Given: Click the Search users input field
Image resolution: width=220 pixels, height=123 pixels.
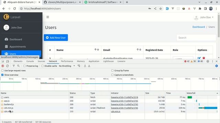Looking at the screenshot, I should 196,38.
